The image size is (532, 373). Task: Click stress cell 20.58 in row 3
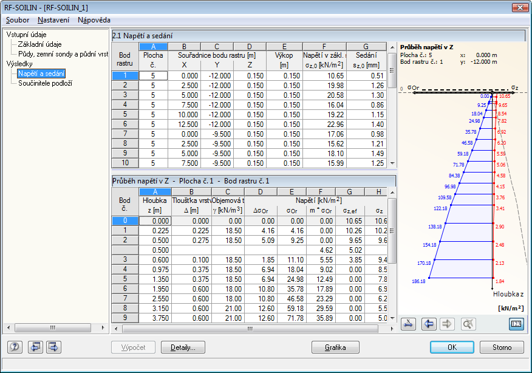(324, 95)
